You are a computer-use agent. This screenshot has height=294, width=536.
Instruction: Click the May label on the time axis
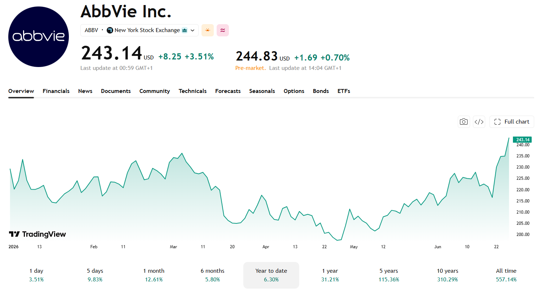(x=354, y=247)
